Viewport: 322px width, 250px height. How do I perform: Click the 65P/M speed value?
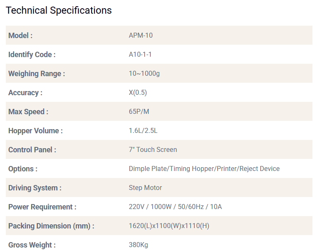139,112
